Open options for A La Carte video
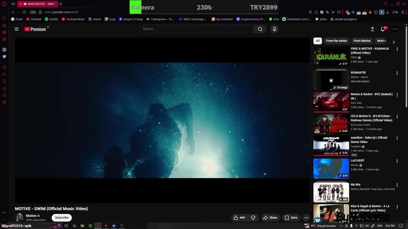 (397, 207)
